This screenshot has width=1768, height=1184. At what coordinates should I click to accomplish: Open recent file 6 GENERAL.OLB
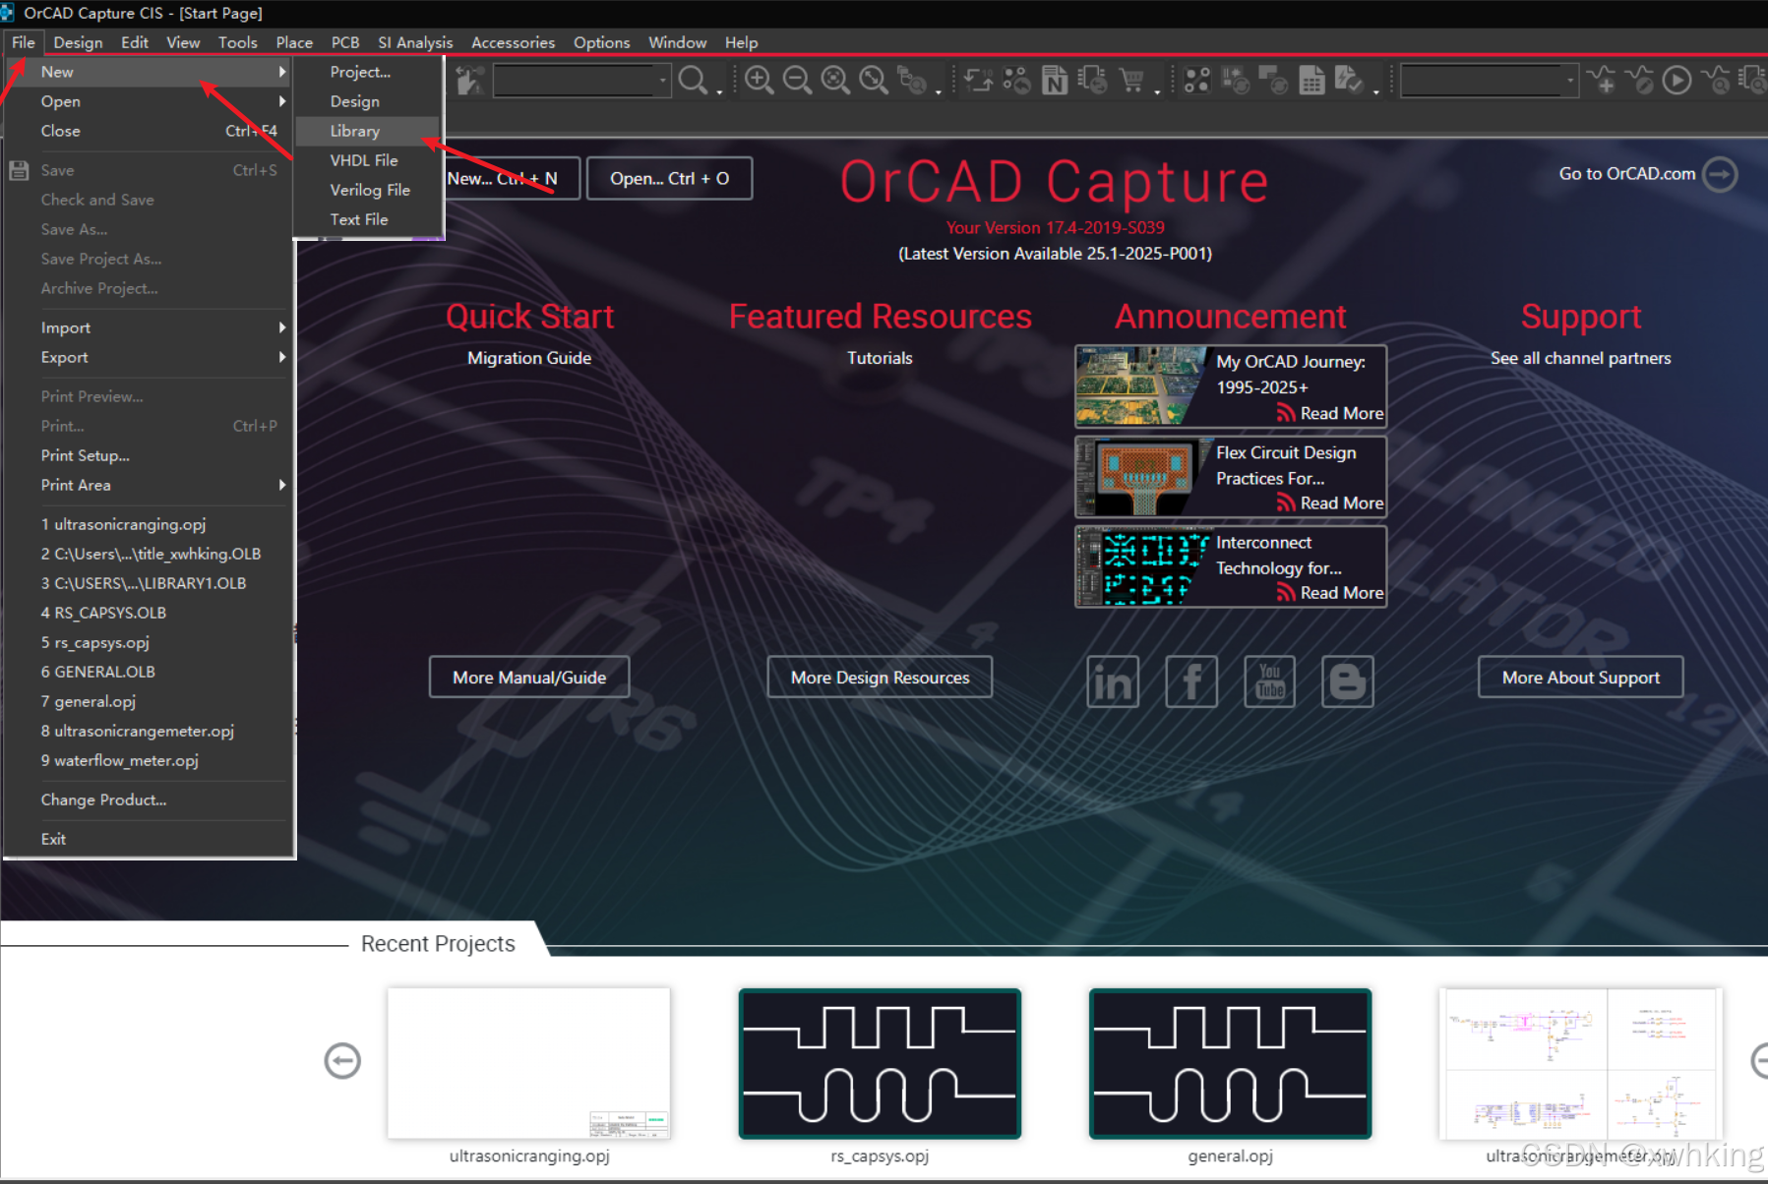pos(150,672)
